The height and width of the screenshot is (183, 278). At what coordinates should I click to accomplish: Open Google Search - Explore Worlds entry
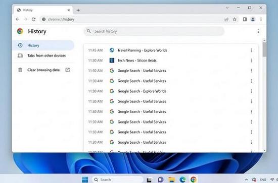pos(142,91)
